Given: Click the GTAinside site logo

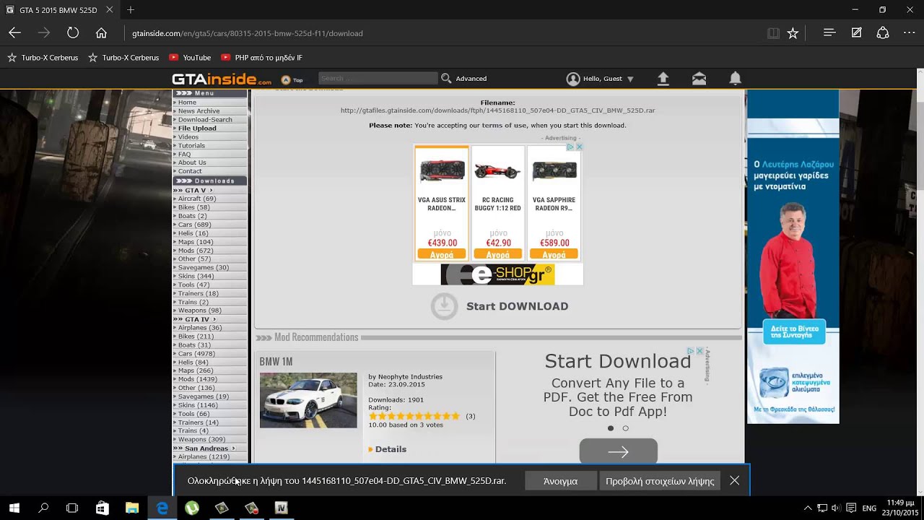Looking at the screenshot, I should tap(221, 79).
